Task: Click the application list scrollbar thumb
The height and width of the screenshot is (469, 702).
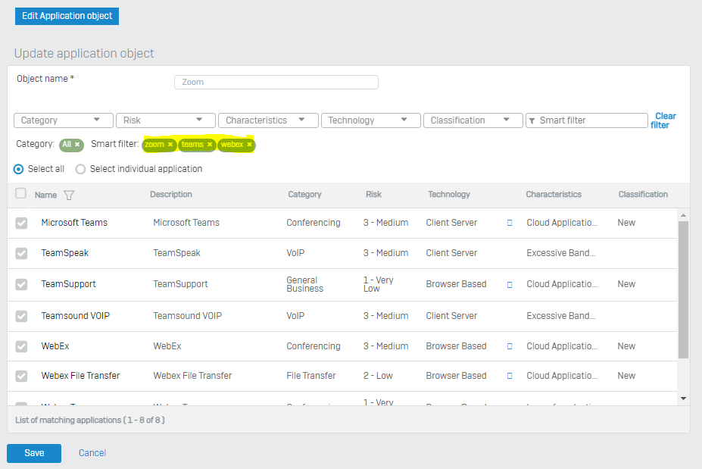Action: [683, 289]
